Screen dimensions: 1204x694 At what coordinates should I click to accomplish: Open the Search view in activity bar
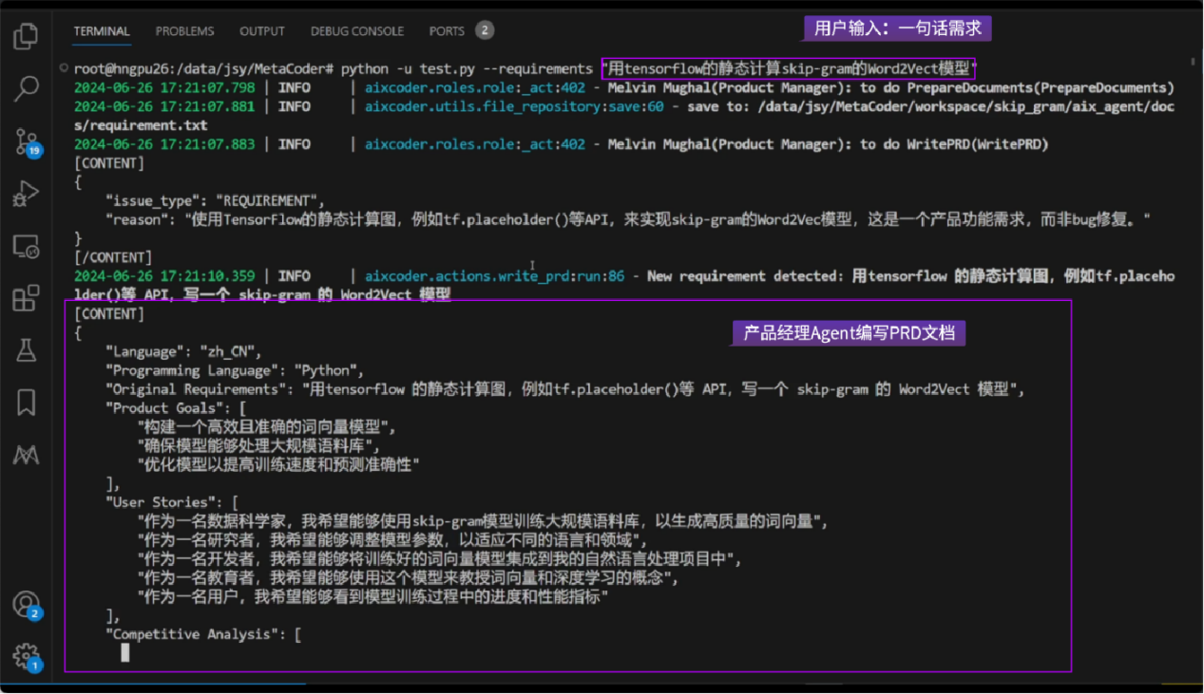tap(26, 89)
